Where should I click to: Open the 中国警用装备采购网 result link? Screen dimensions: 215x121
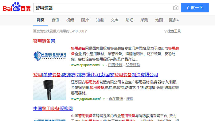pyautogui.click(x=53, y=108)
